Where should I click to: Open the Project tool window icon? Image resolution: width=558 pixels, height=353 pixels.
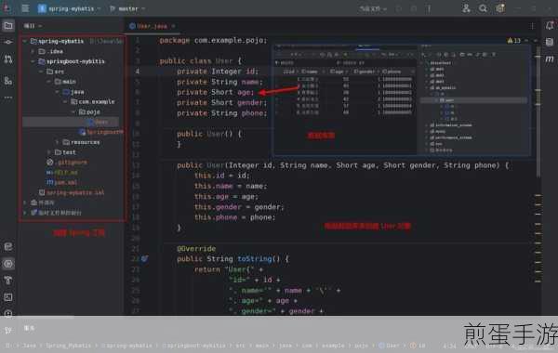(x=7, y=26)
